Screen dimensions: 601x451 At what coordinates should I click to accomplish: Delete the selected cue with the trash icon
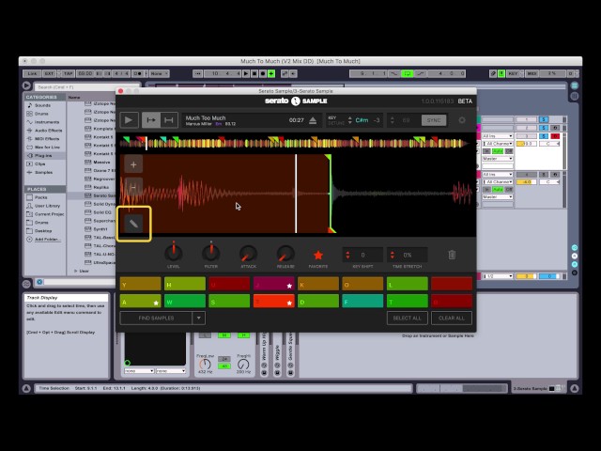[x=452, y=255]
